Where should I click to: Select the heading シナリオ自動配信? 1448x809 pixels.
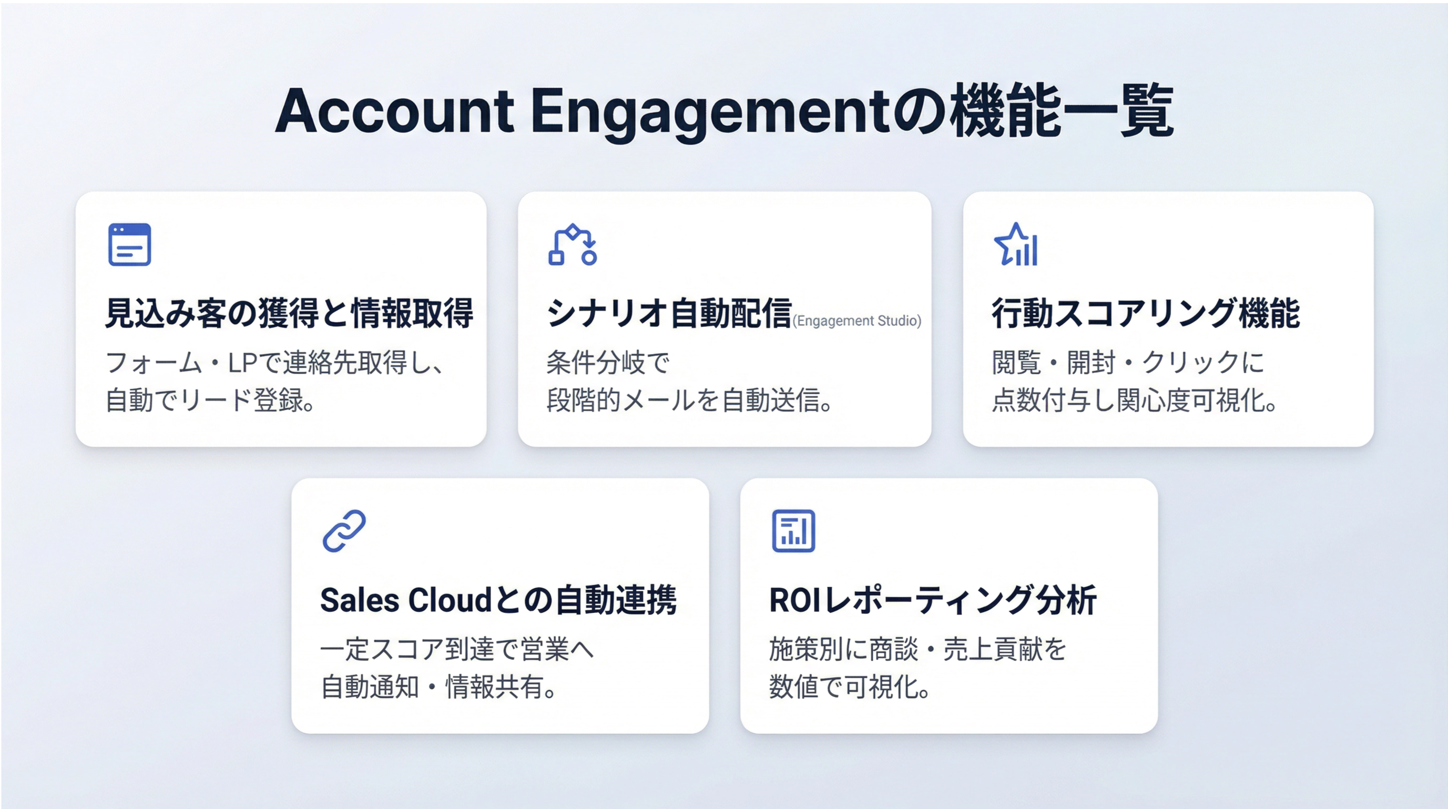coord(669,313)
